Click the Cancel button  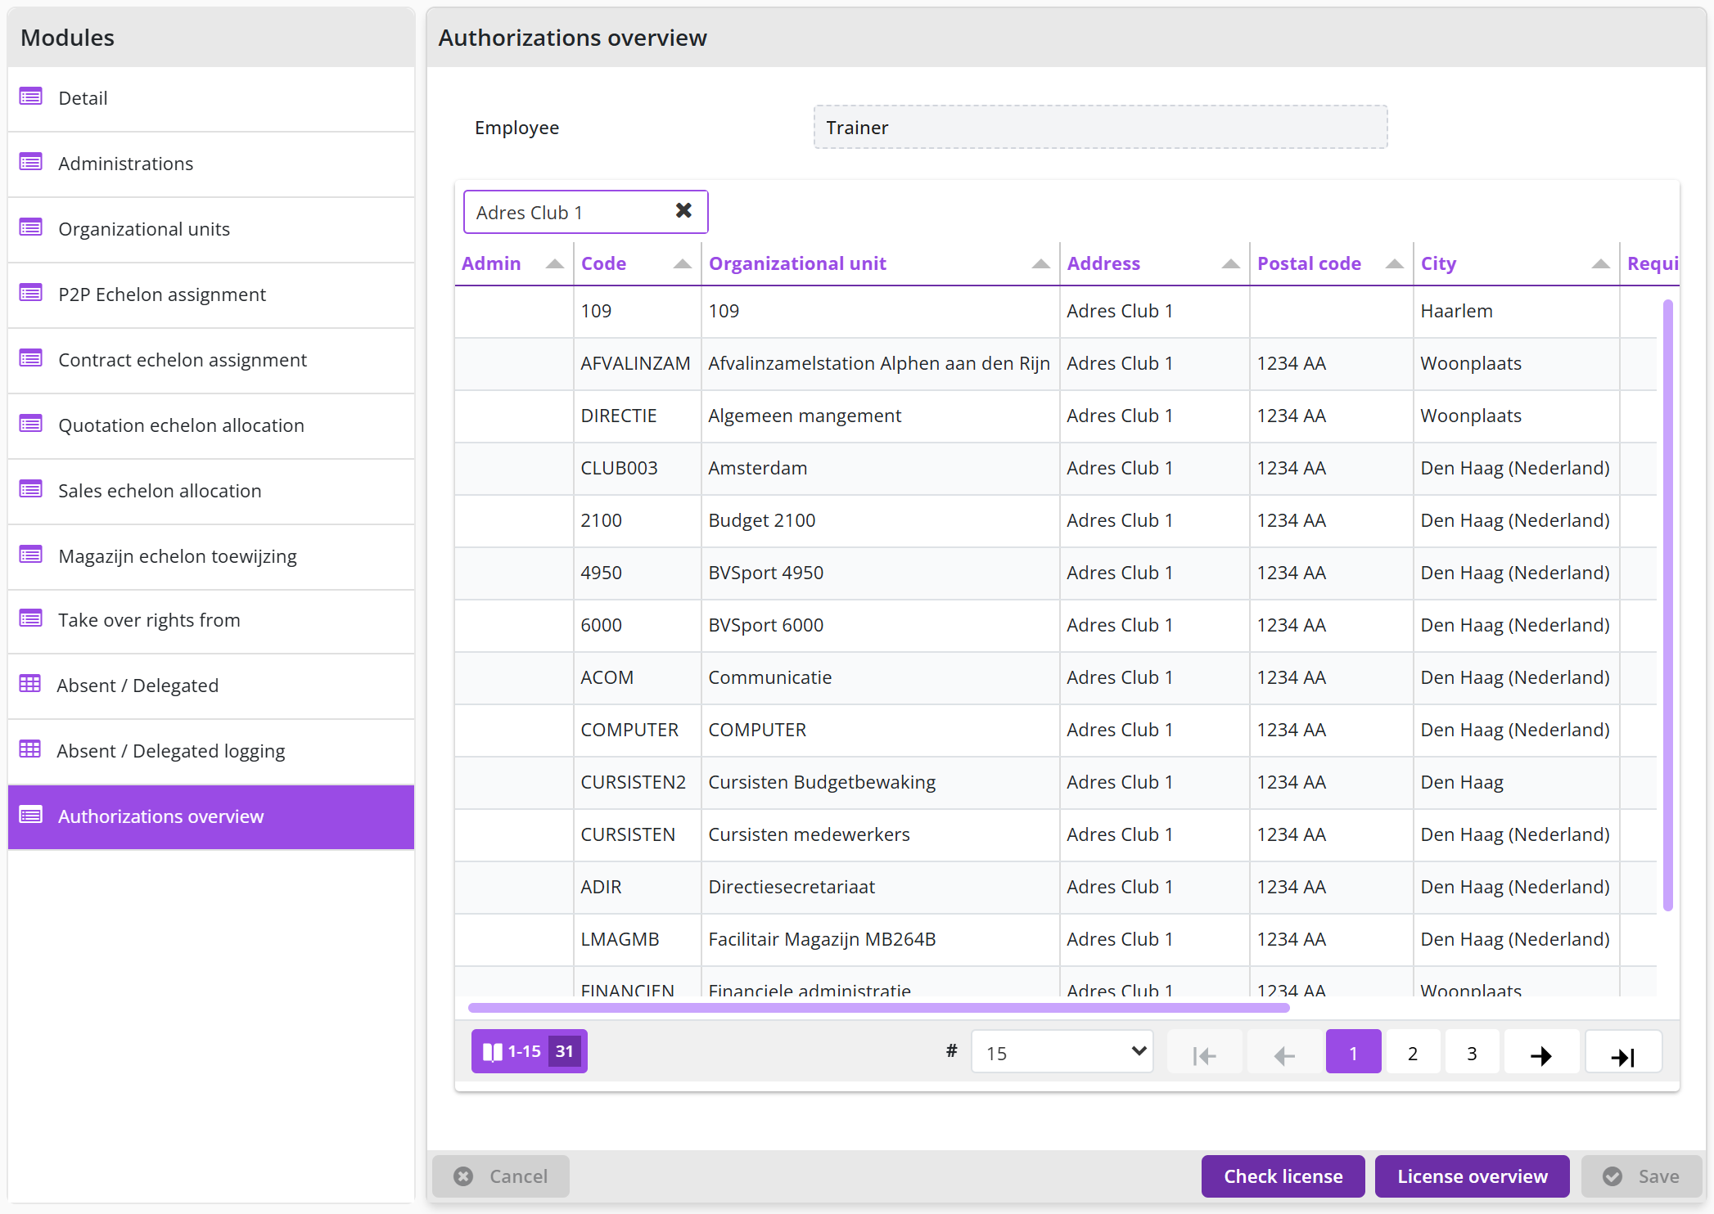501,1176
